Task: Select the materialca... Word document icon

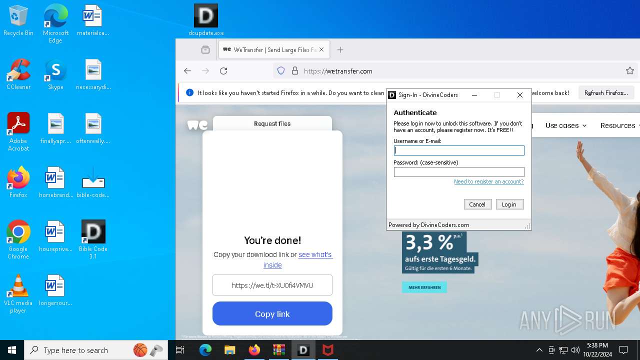Action: 93,20
